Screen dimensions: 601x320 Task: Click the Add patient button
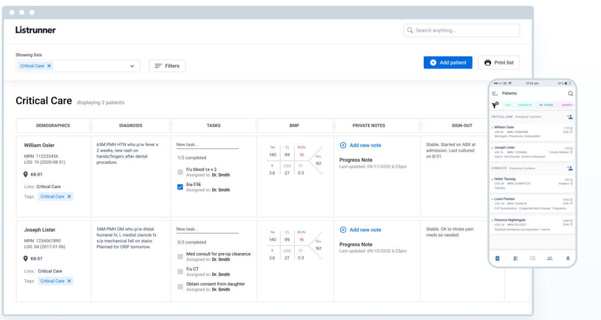(x=448, y=63)
